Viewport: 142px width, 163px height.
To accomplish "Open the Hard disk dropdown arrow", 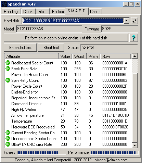I will [126, 21].
